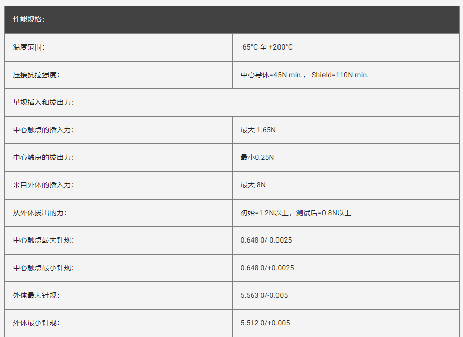Select the -65°C 至 +200°C value

266,47
